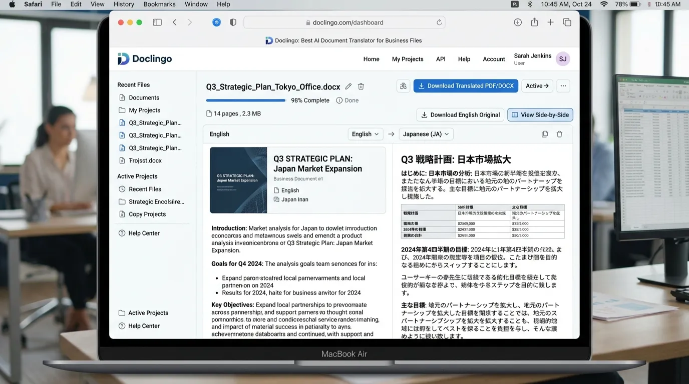The width and height of the screenshot is (689, 384).
Task: Open the API nav link
Action: click(441, 59)
